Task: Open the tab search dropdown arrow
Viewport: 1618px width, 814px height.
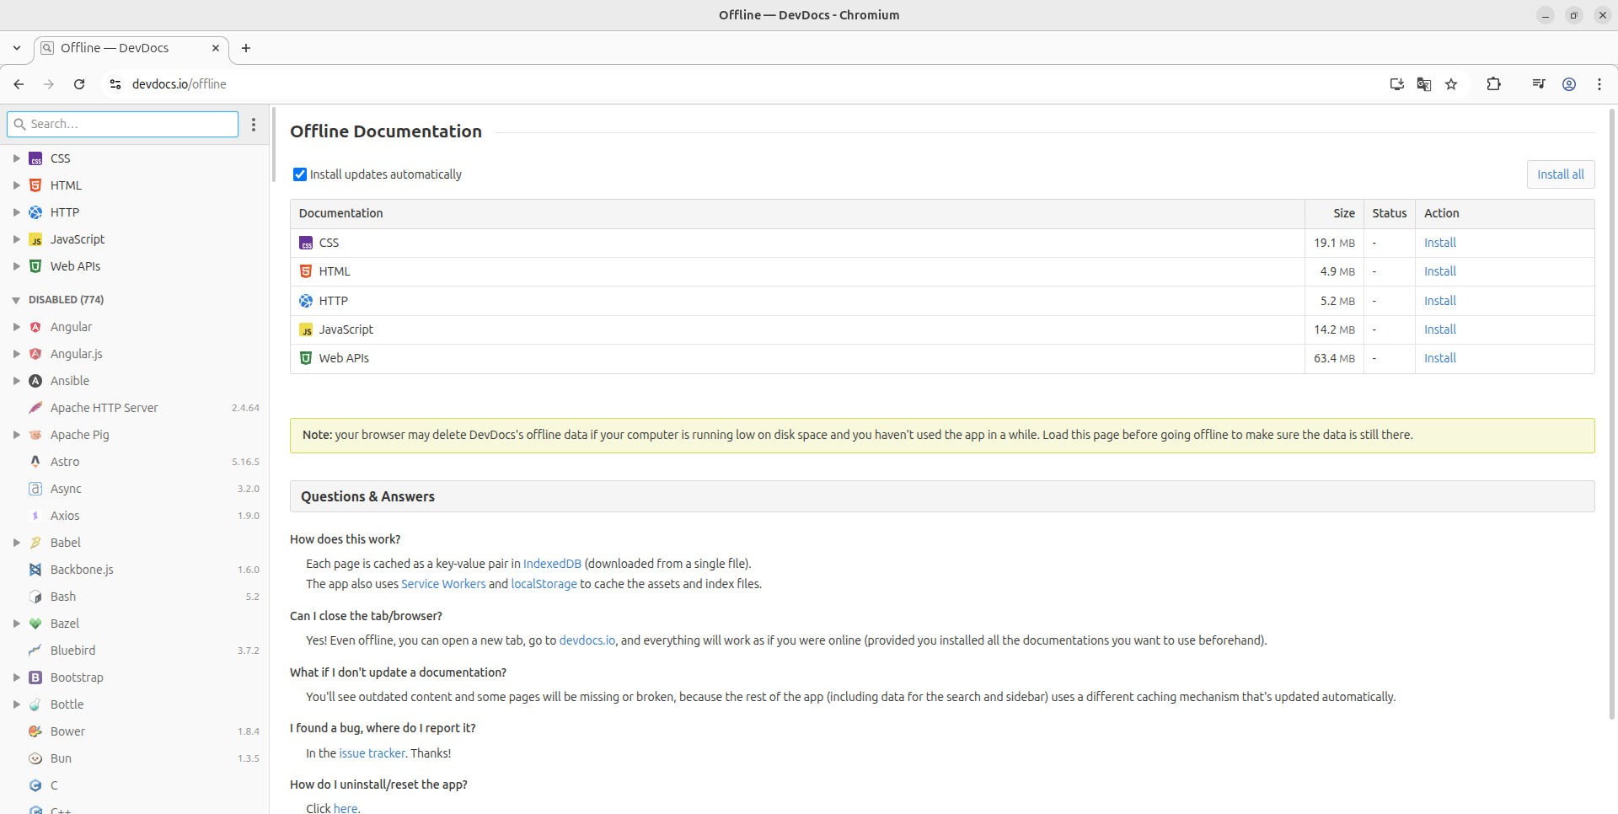Action: click(x=17, y=48)
